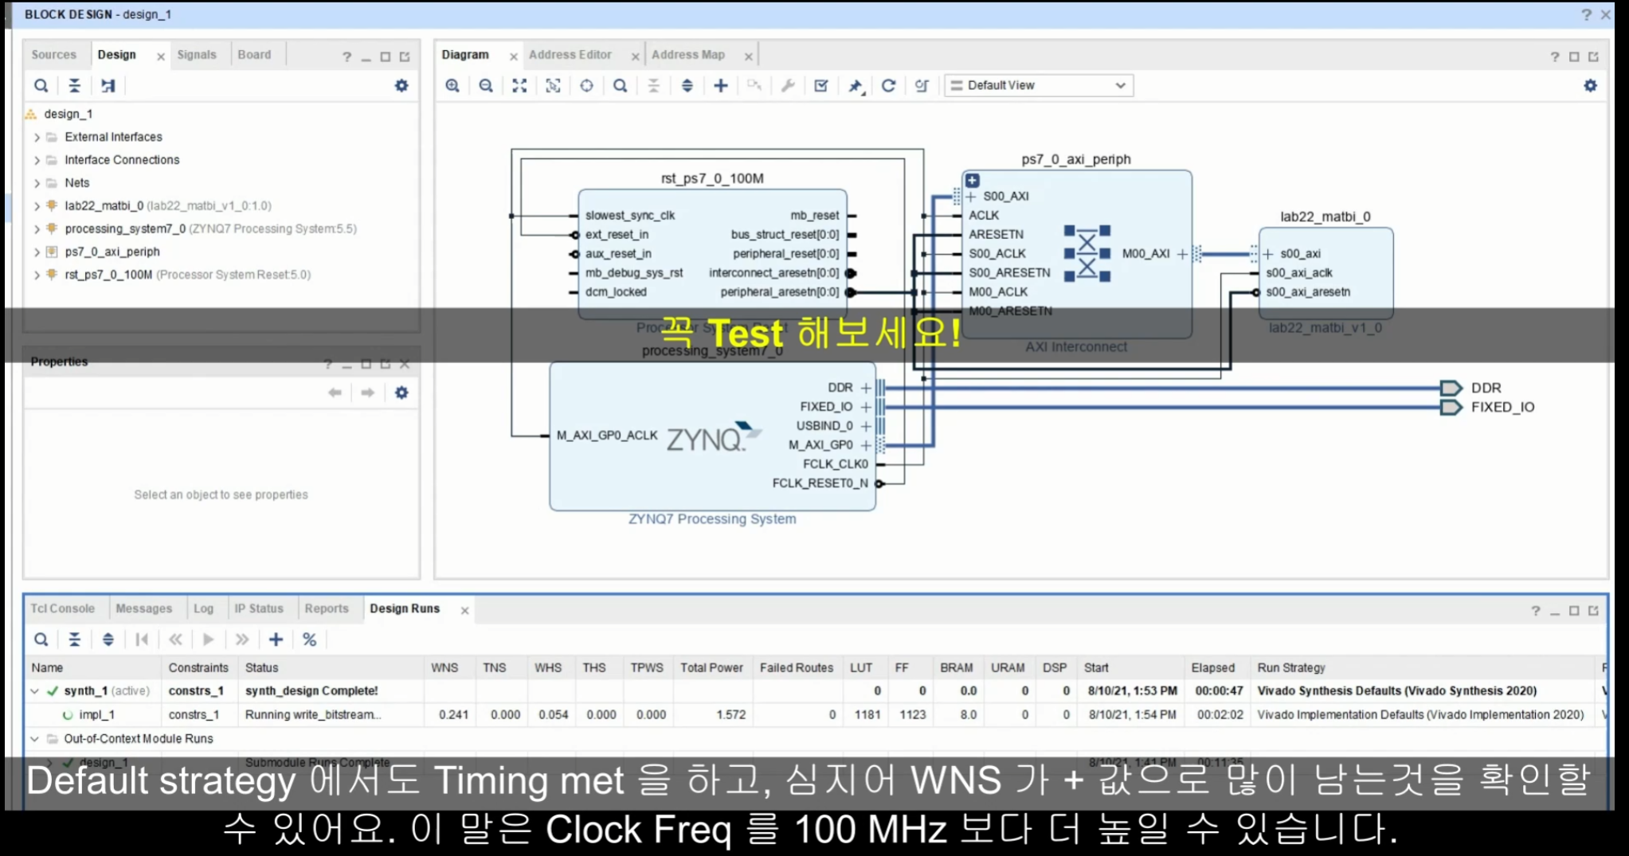
Task: Expand the lab22_matbi_0 tree node
Action: coord(37,206)
